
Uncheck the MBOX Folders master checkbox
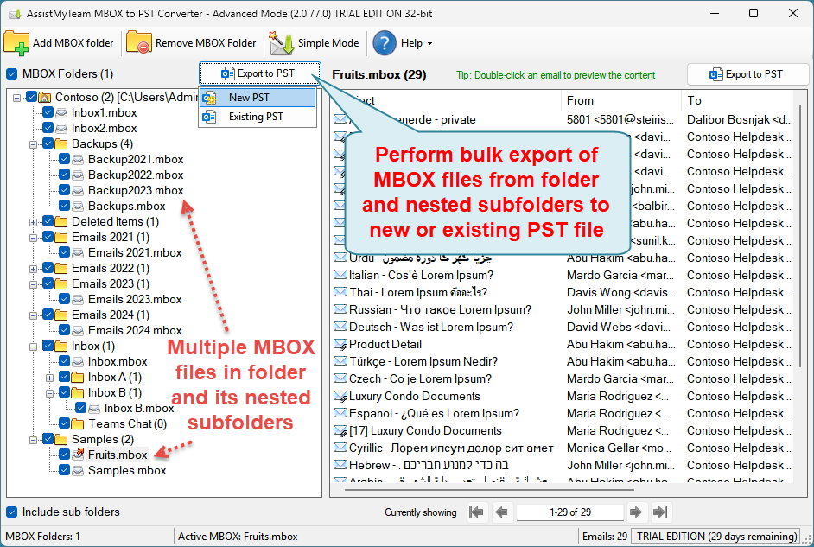11,74
